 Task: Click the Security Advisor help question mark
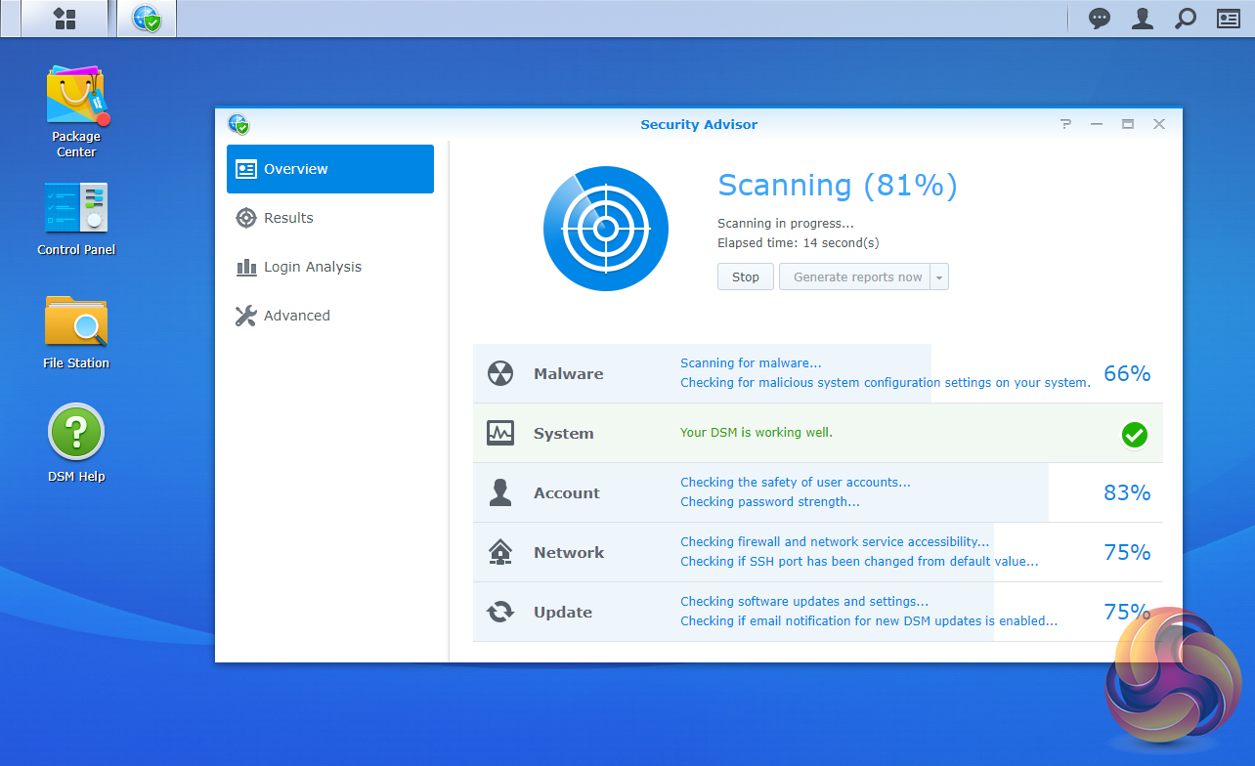(x=1065, y=124)
